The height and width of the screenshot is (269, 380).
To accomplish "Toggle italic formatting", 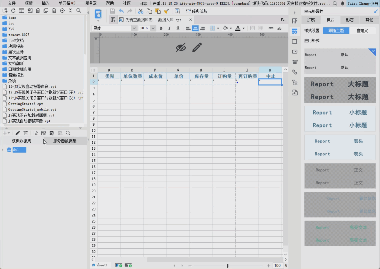I will coord(169,28).
